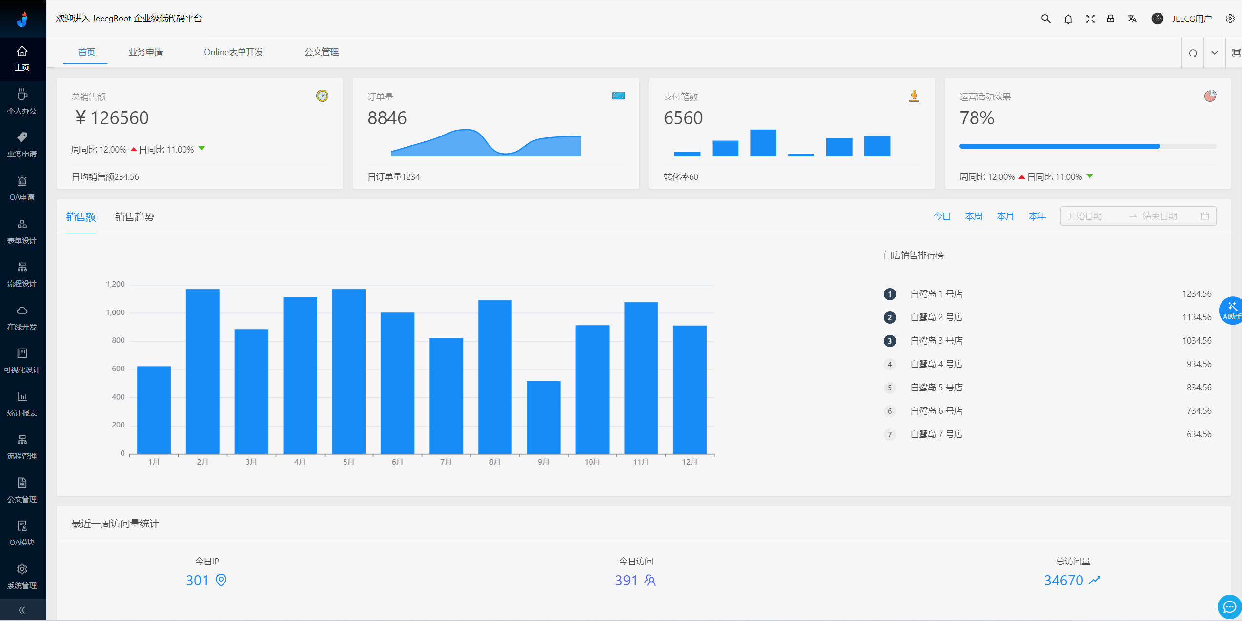Open the language translation switcher

click(1132, 19)
